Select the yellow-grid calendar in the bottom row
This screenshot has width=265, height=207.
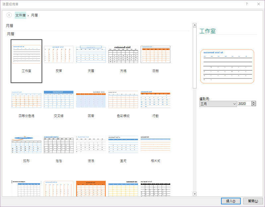[x=123, y=188]
